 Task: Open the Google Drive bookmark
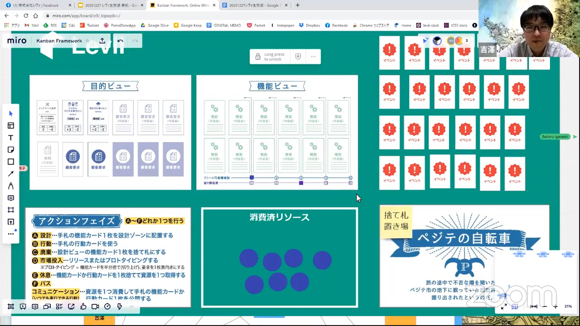pos(154,25)
